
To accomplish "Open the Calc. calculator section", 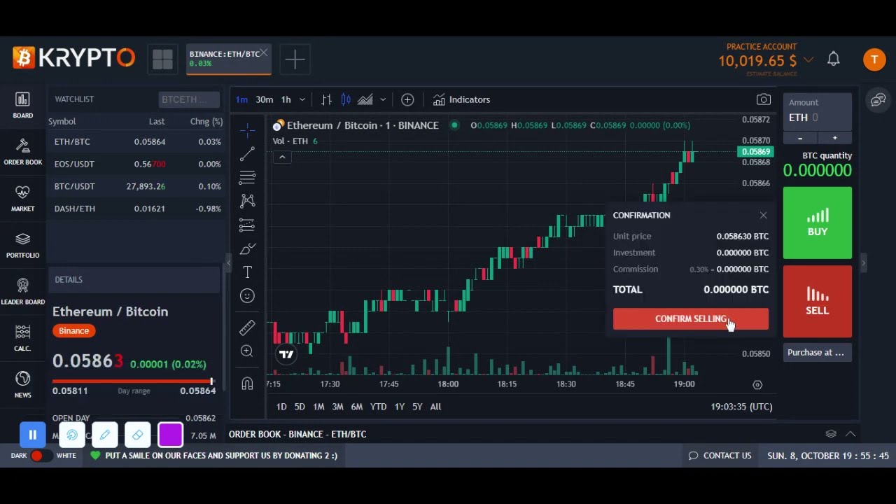I will click(x=22, y=338).
